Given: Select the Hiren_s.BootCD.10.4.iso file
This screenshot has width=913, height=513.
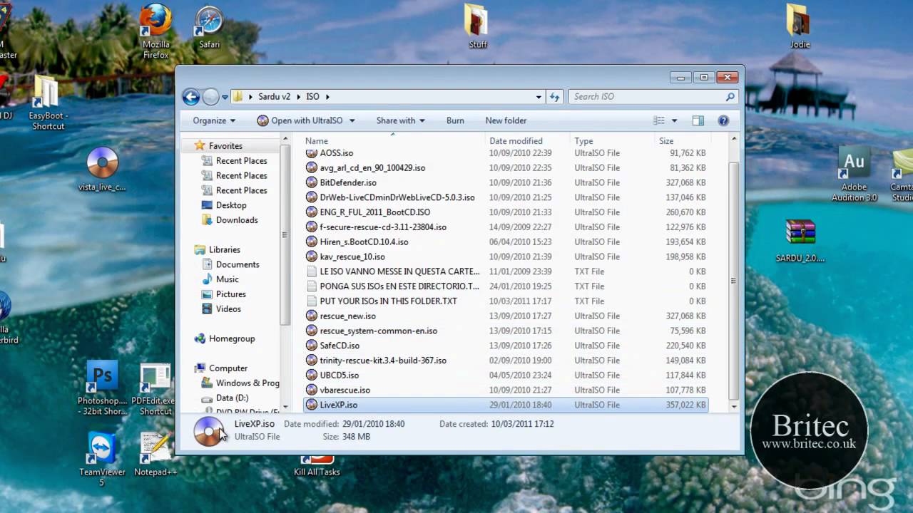Looking at the screenshot, I should coord(364,242).
